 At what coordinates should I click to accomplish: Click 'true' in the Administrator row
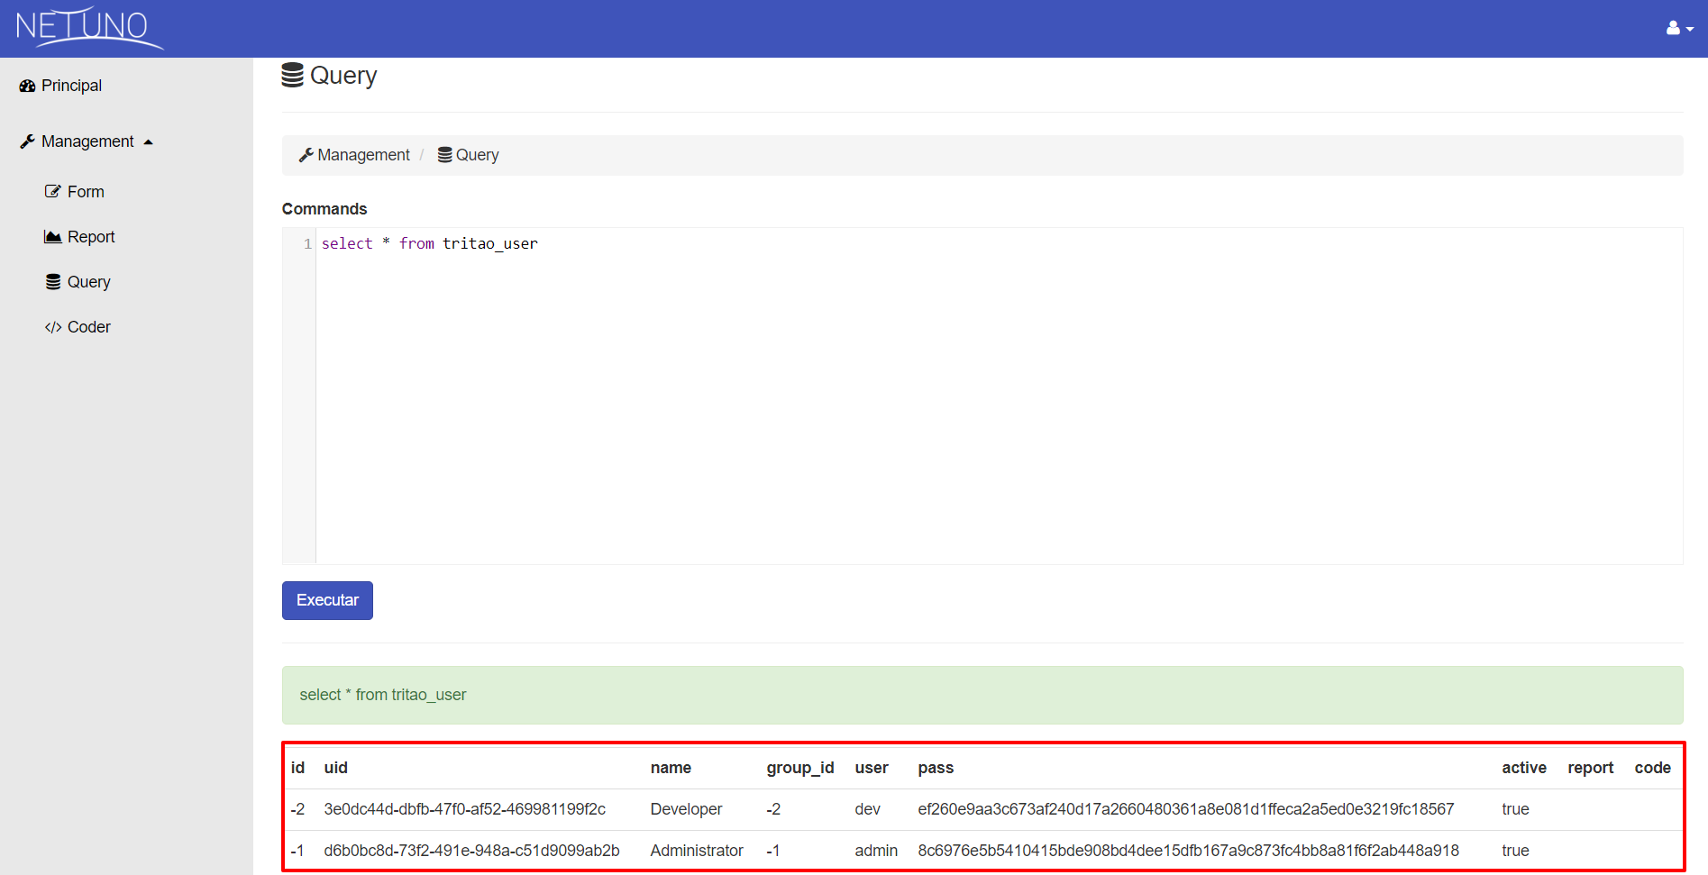click(x=1515, y=851)
